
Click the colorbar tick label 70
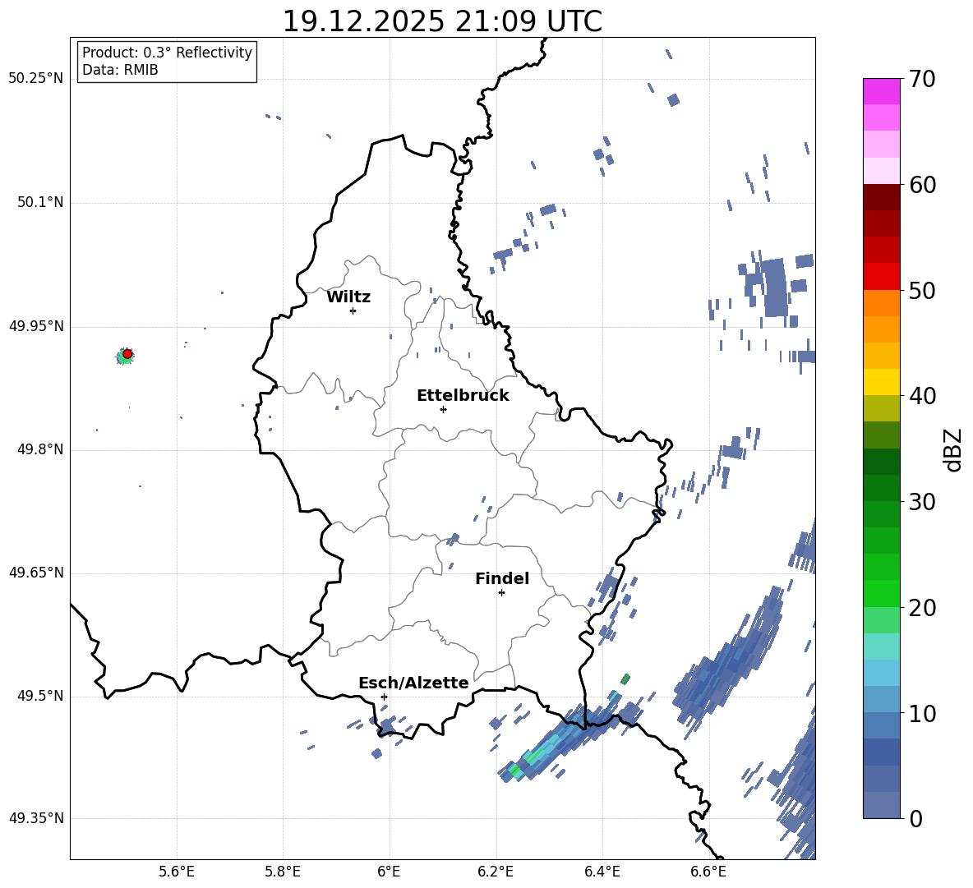[x=922, y=79]
